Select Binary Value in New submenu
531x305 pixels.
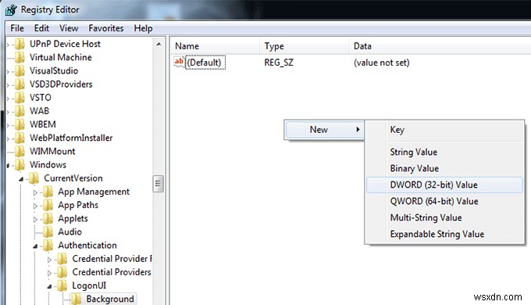(x=444, y=168)
